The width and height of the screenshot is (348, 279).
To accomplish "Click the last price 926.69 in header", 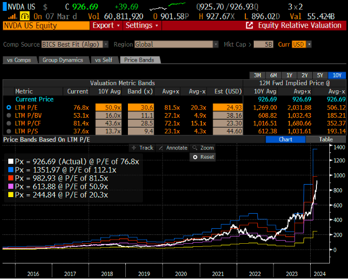I will pos(85,7).
